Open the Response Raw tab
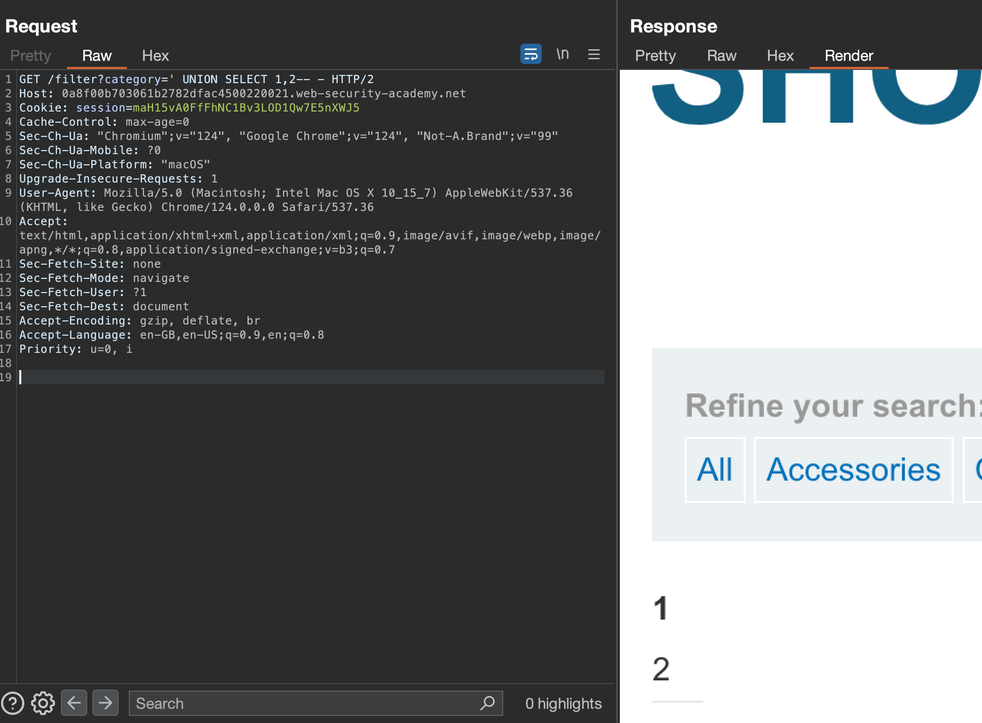The height and width of the screenshot is (723, 982). tap(721, 56)
